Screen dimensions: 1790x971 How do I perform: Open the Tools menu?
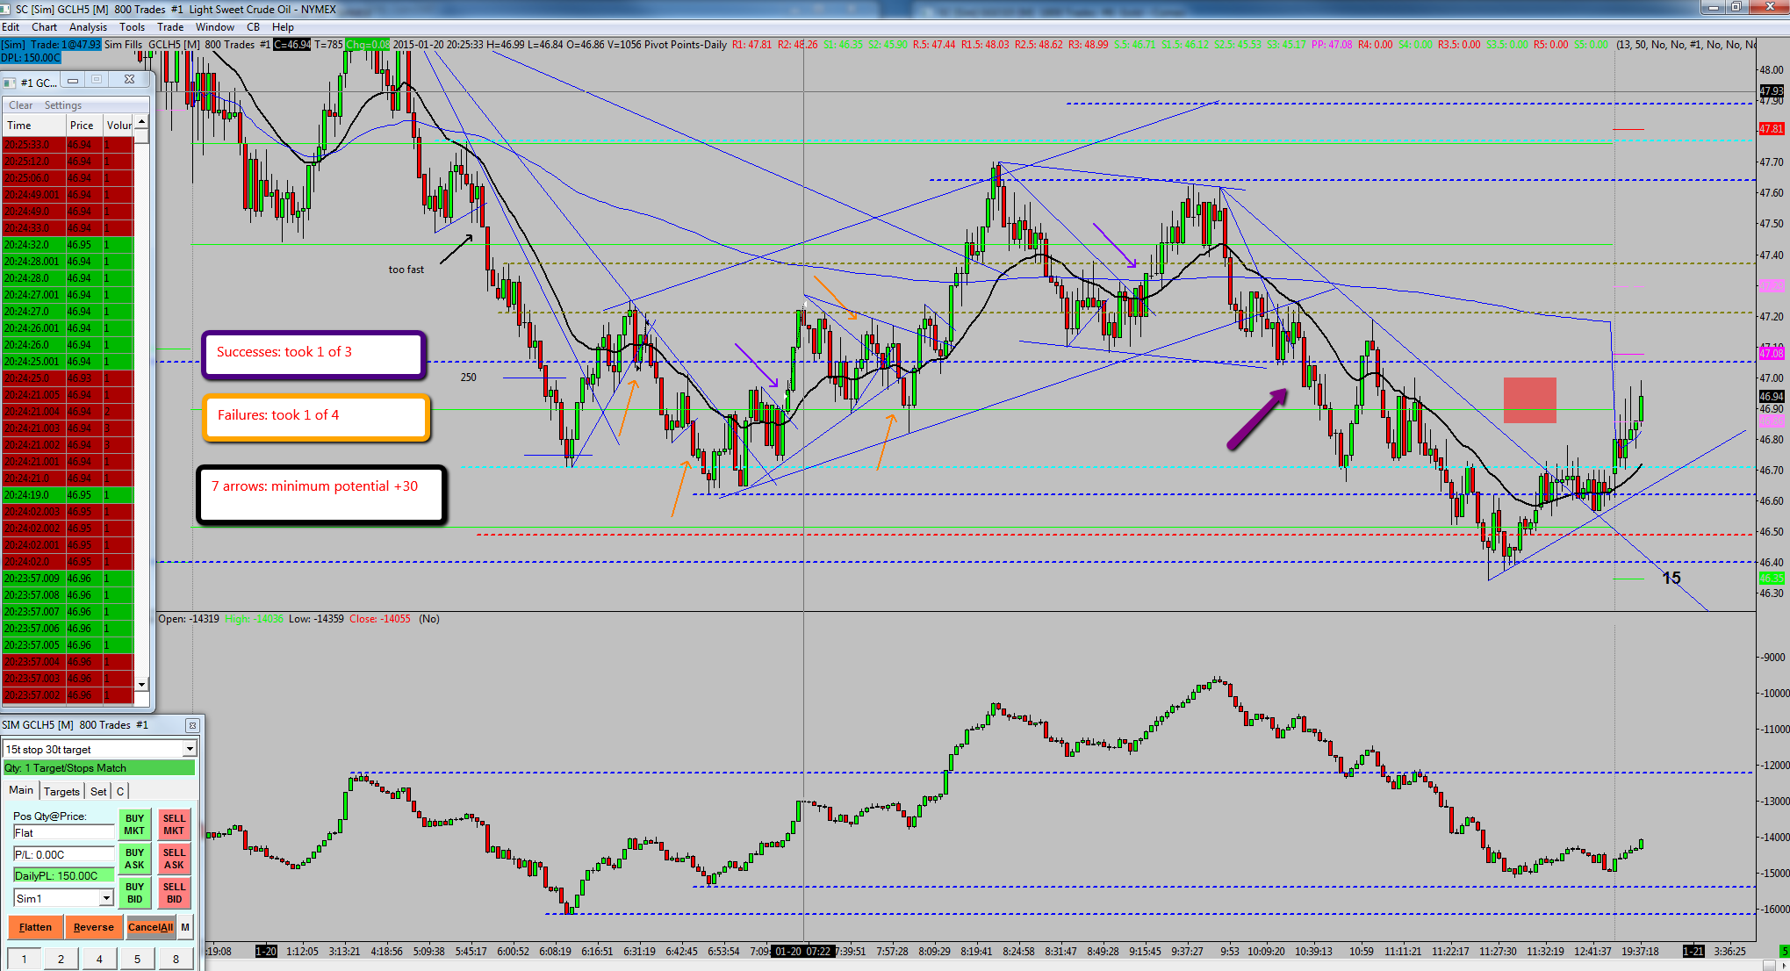pyautogui.click(x=132, y=27)
